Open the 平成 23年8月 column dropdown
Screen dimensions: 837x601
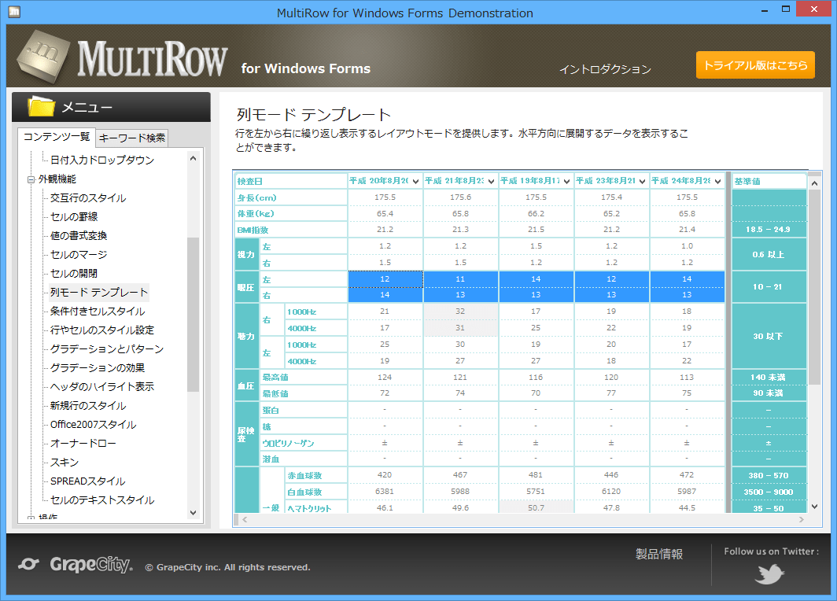pos(643,180)
